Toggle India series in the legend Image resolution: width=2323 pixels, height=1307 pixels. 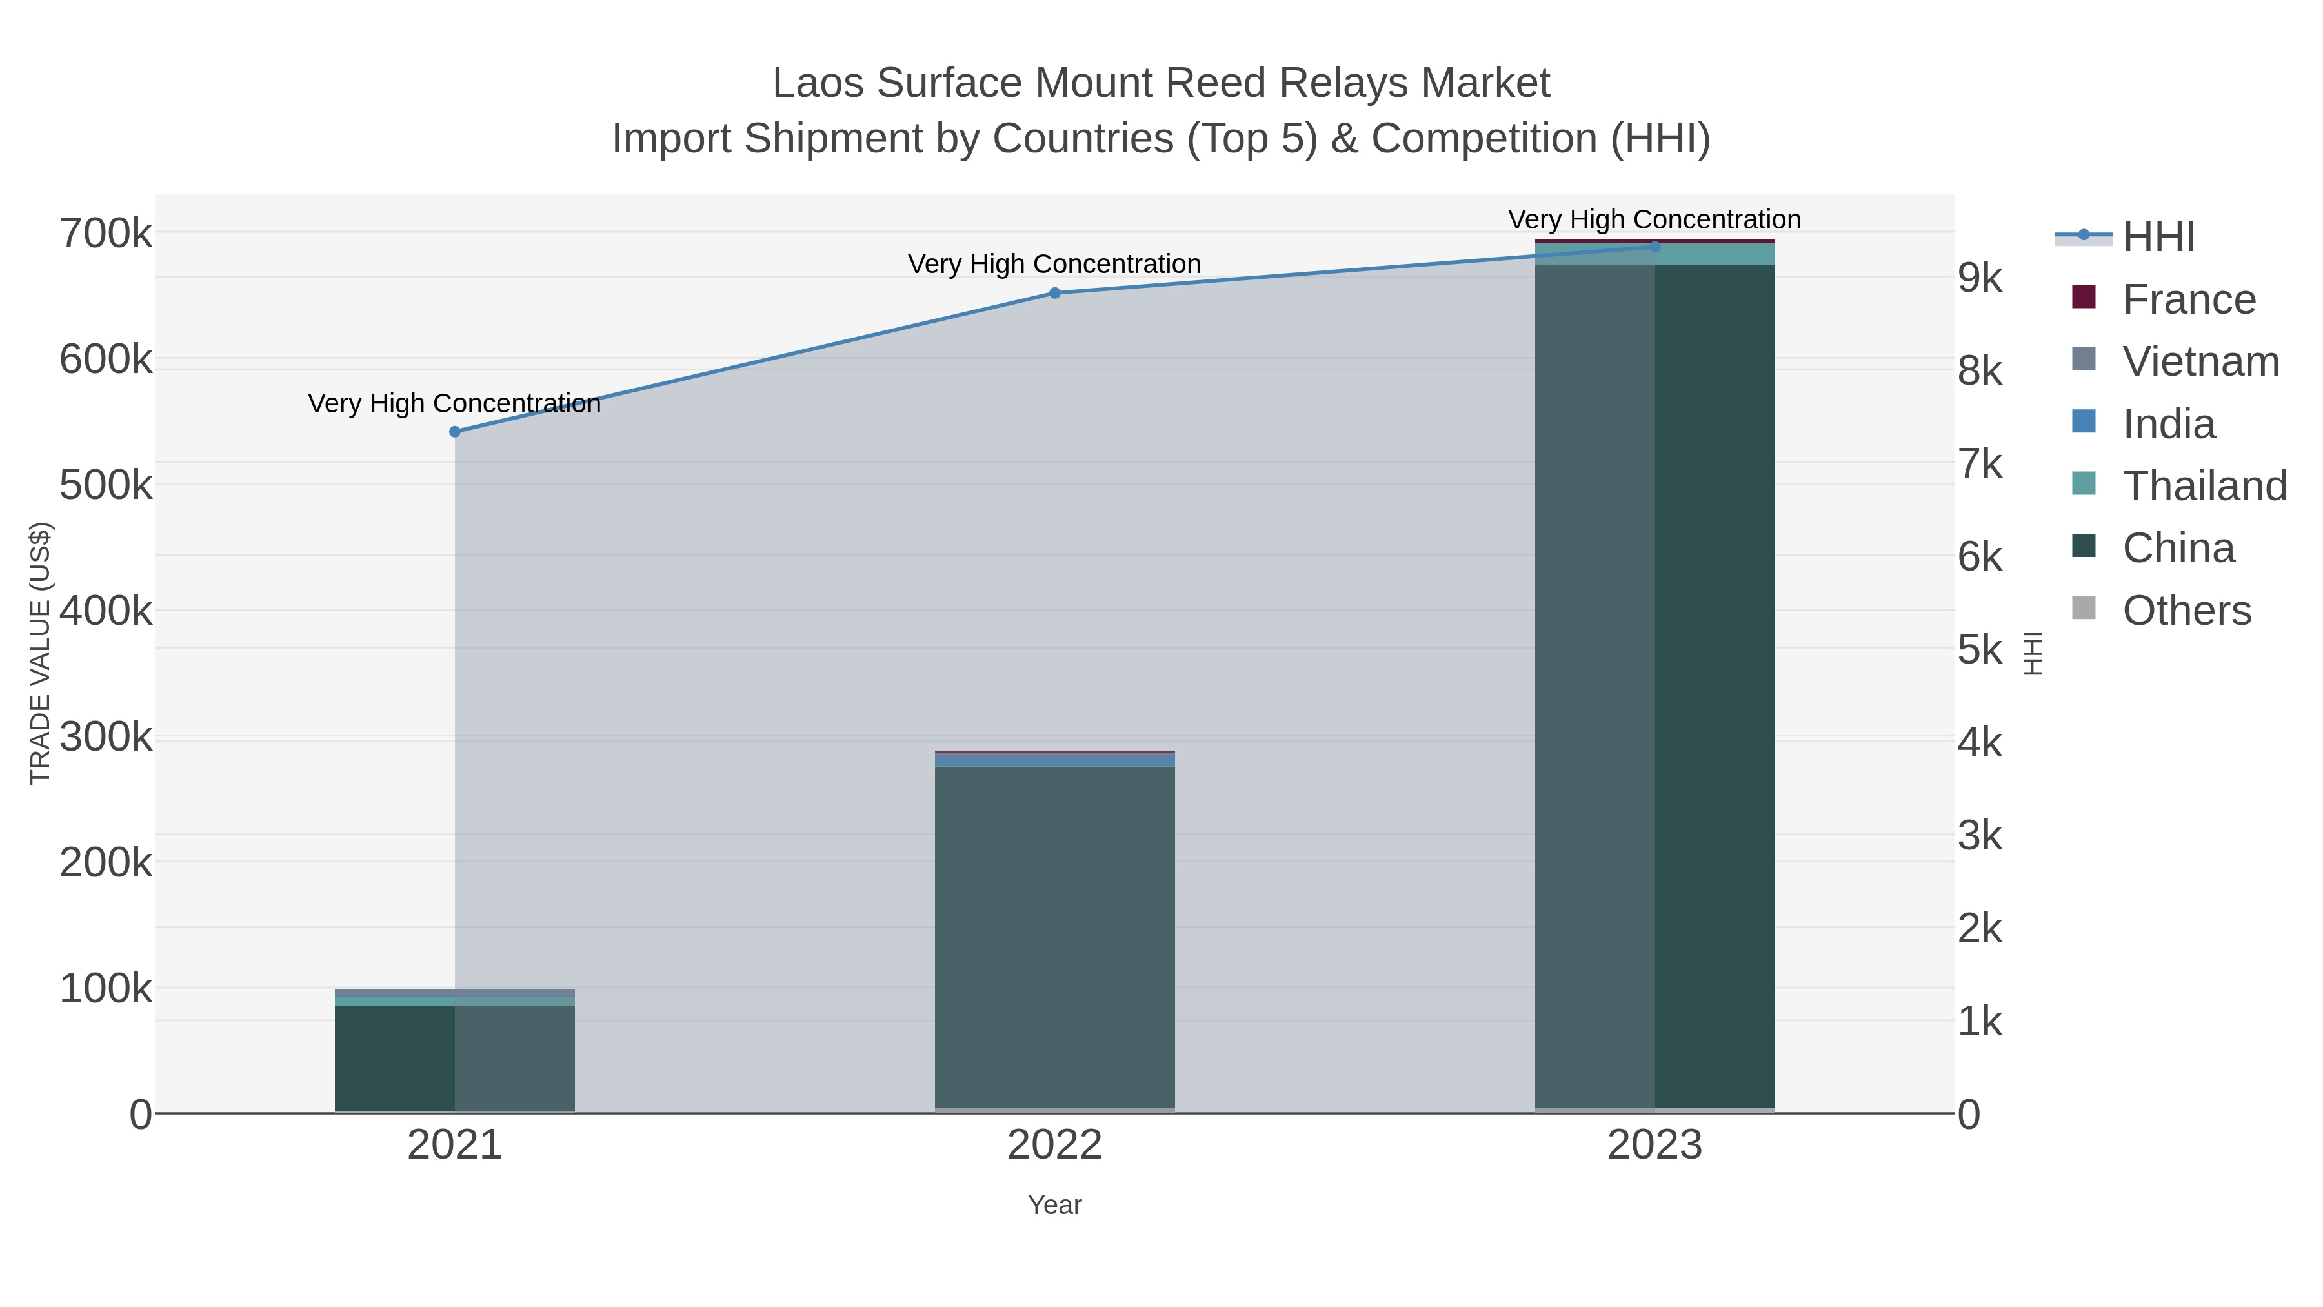pos(2144,423)
